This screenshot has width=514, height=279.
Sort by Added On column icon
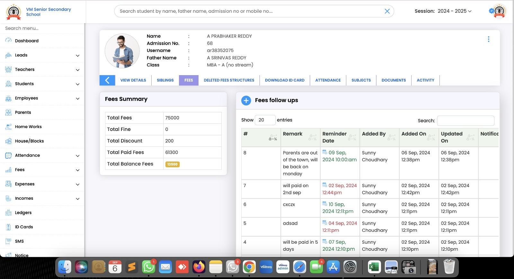[431, 137]
